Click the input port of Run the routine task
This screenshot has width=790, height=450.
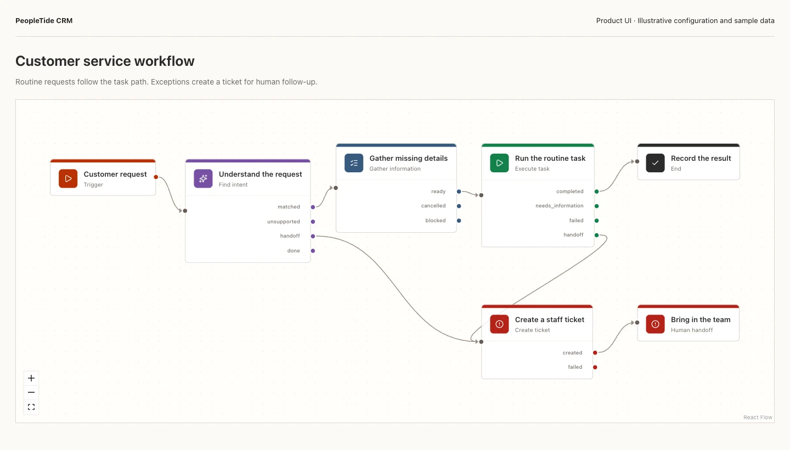(x=481, y=195)
